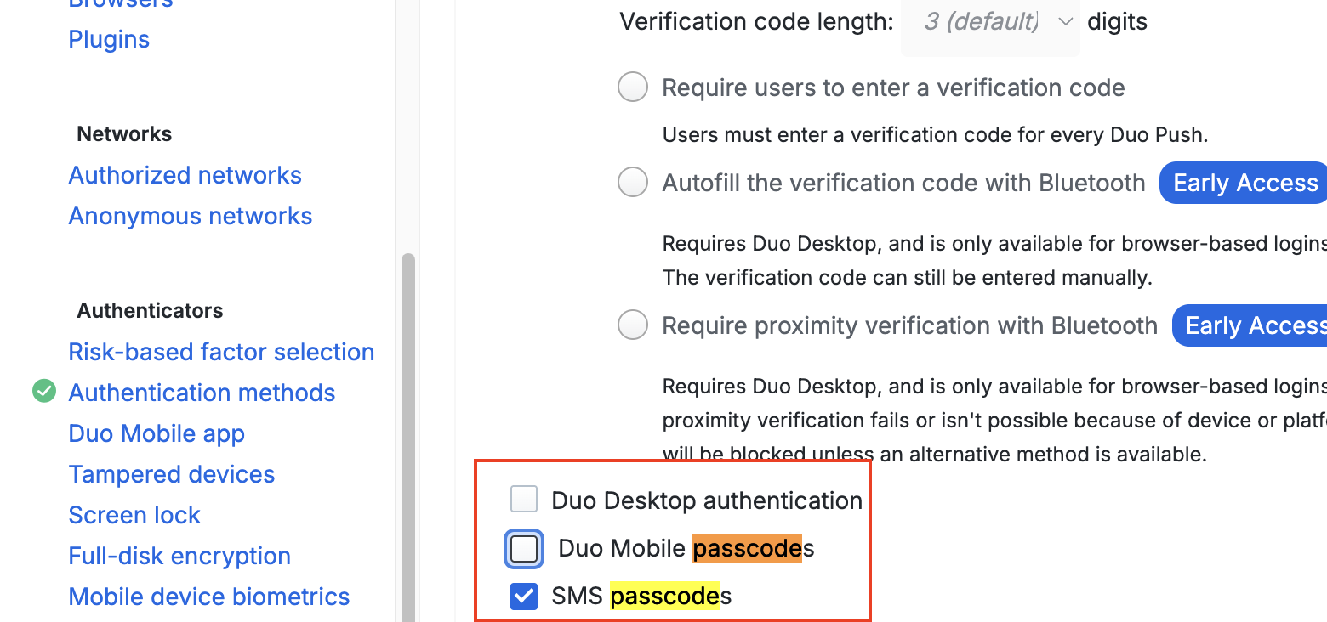Select Autofill the verification code with Bluetooth
This screenshot has width=1327, height=622.
pyautogui.click(x=633, y=183)
